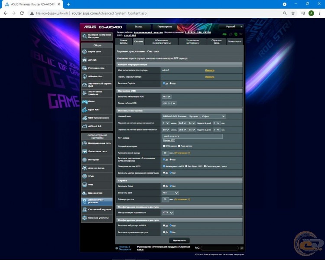Open HDD hibernation dropdown
325x260 pixels.
tap(166, 97)
